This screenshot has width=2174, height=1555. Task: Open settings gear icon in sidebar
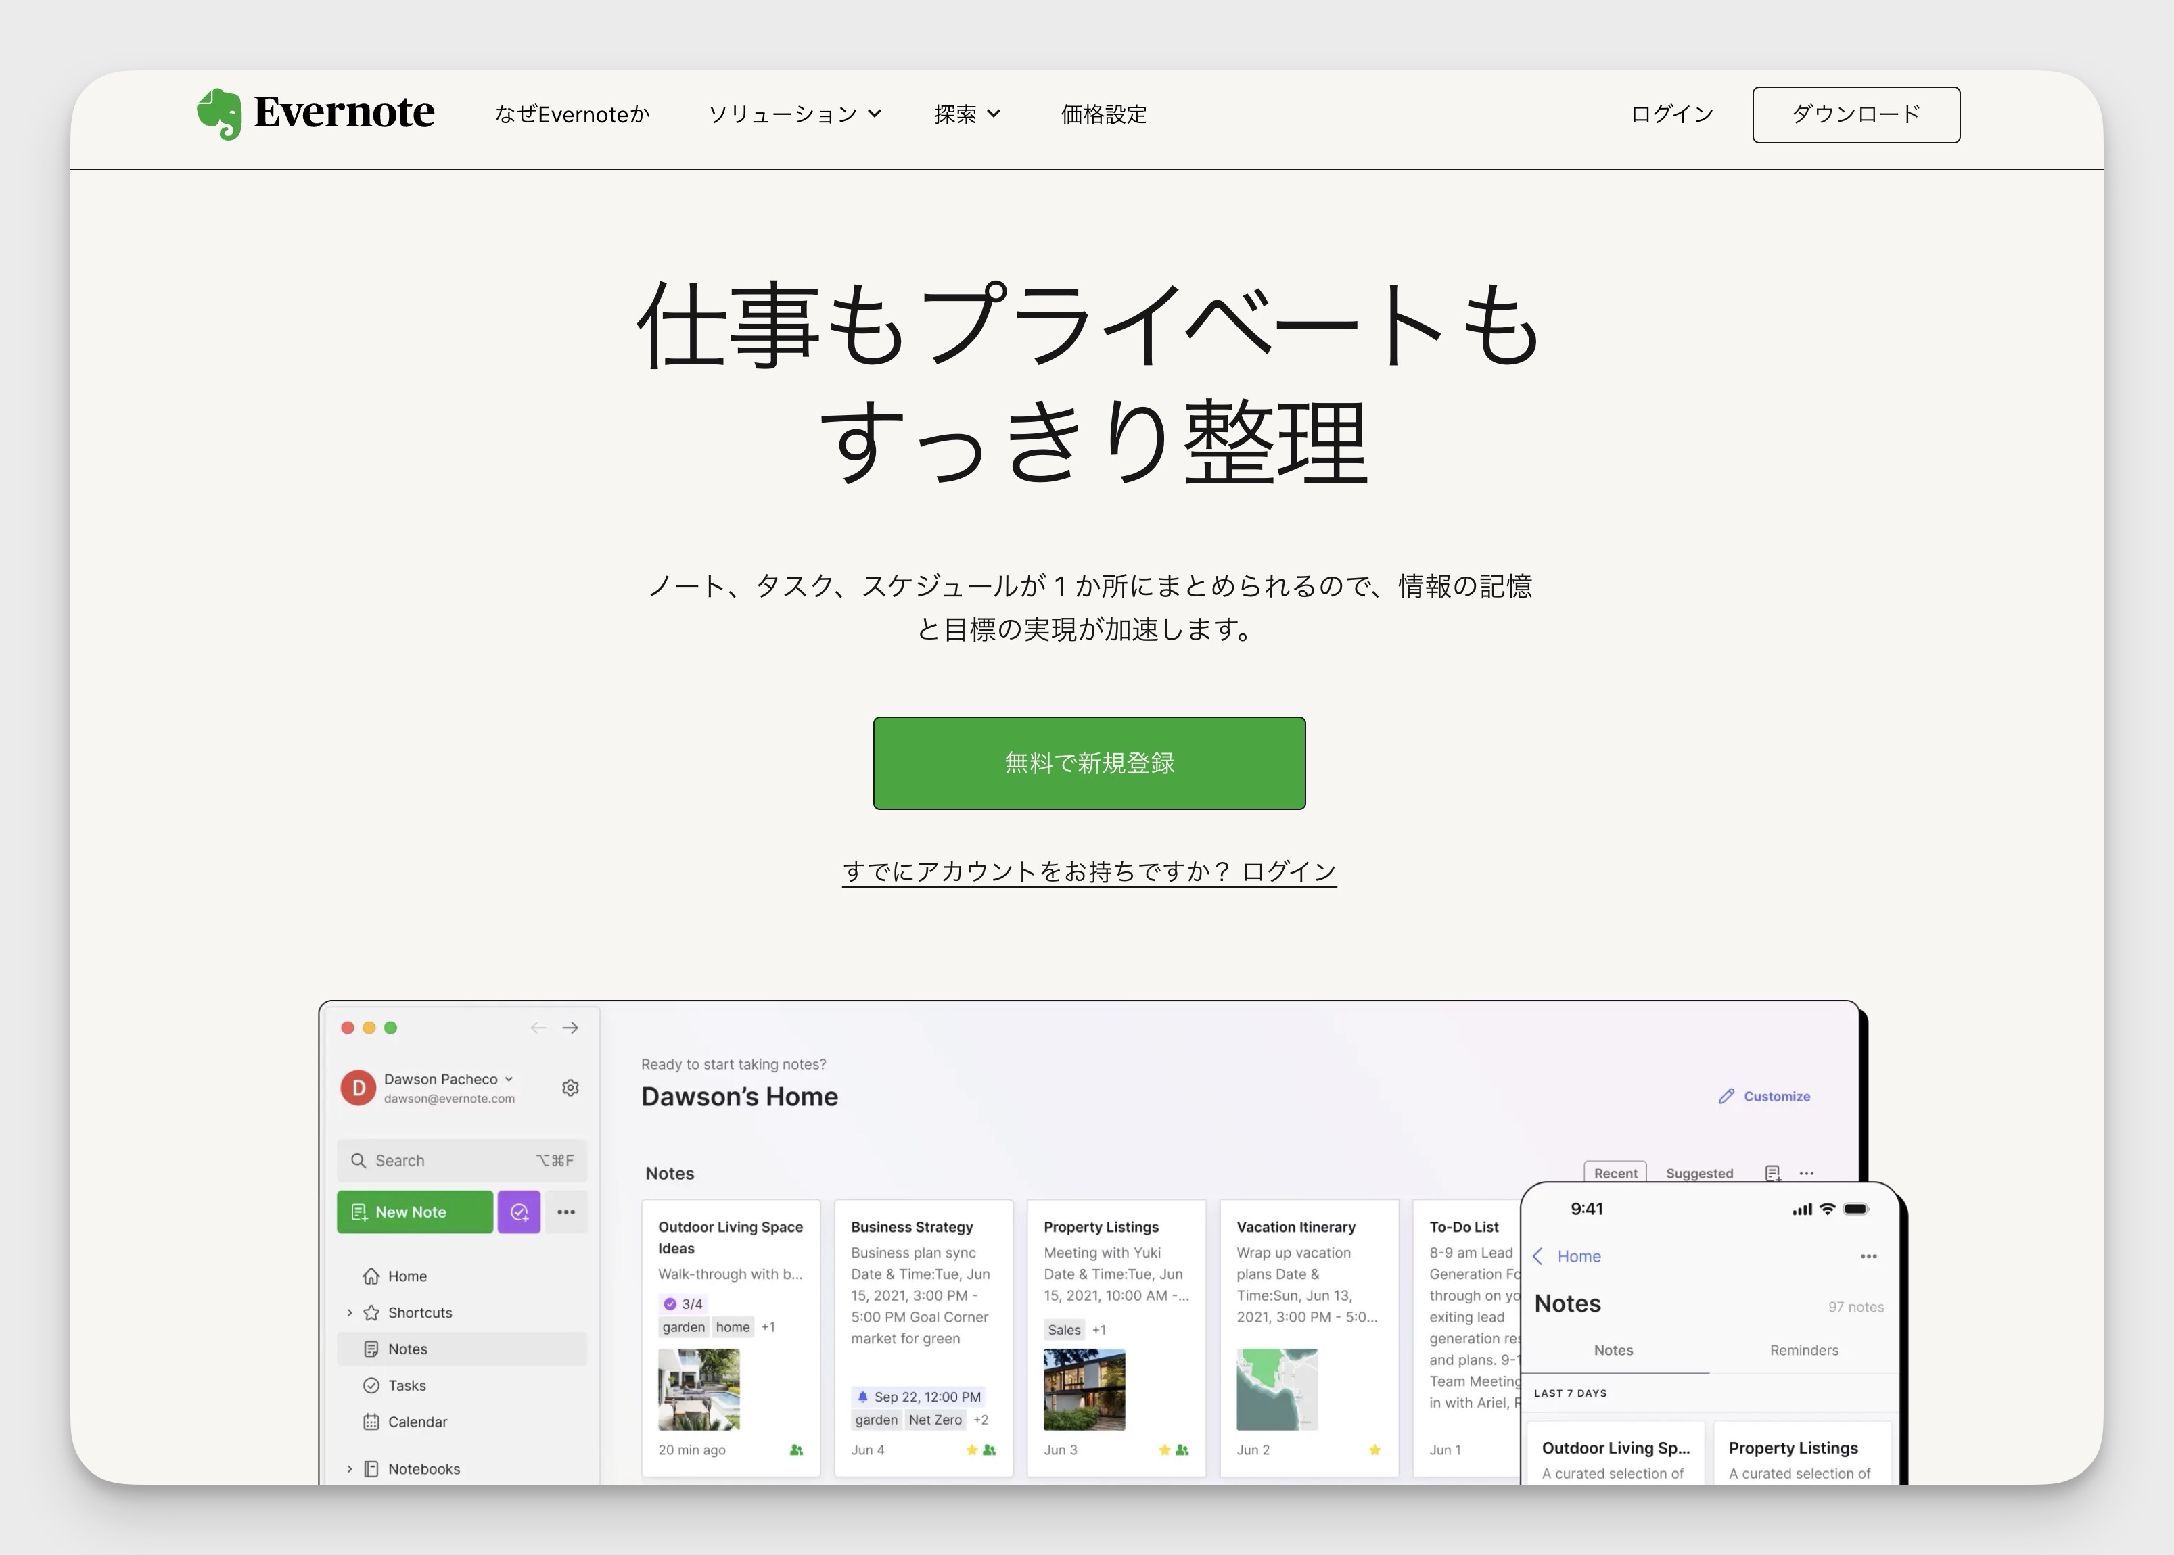pos(571,1088)
